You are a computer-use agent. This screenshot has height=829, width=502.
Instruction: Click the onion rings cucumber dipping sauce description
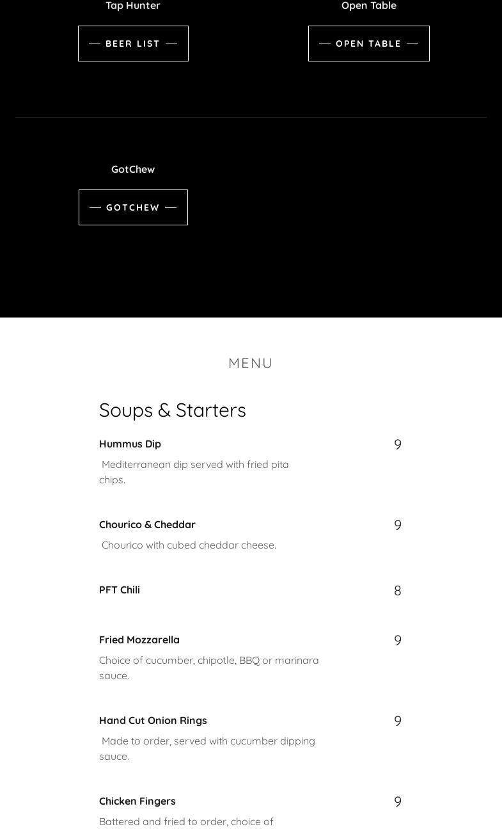pyautogui.click(x=208, y=748)
